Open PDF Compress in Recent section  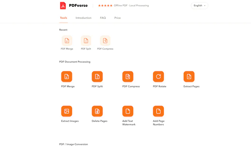[x=105, y=41]
